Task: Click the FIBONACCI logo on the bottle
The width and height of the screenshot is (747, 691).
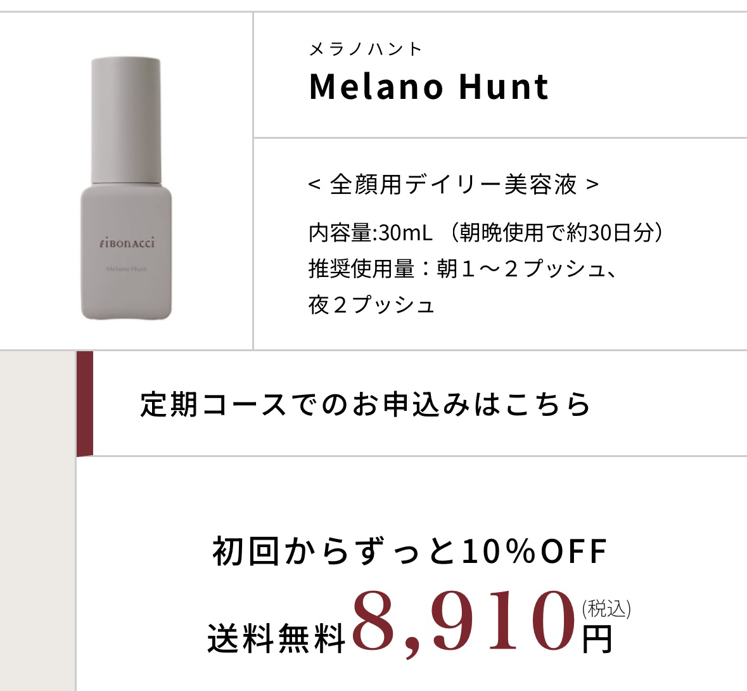Action: click(127, 243)
